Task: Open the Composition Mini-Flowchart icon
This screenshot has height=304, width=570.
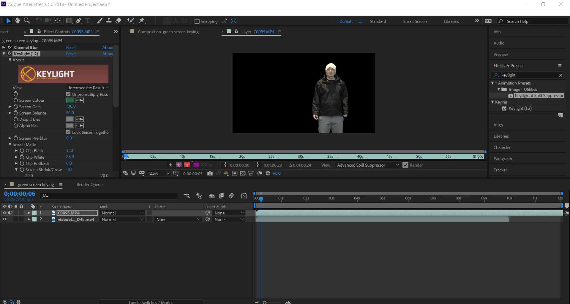Action: pyautogui.click(x=187, y=196)
